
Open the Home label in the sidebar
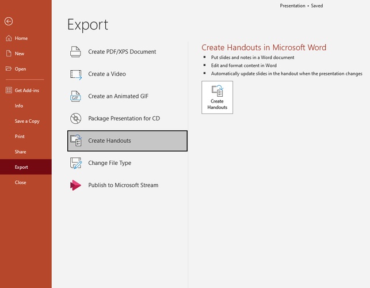[x=21, y=38]
